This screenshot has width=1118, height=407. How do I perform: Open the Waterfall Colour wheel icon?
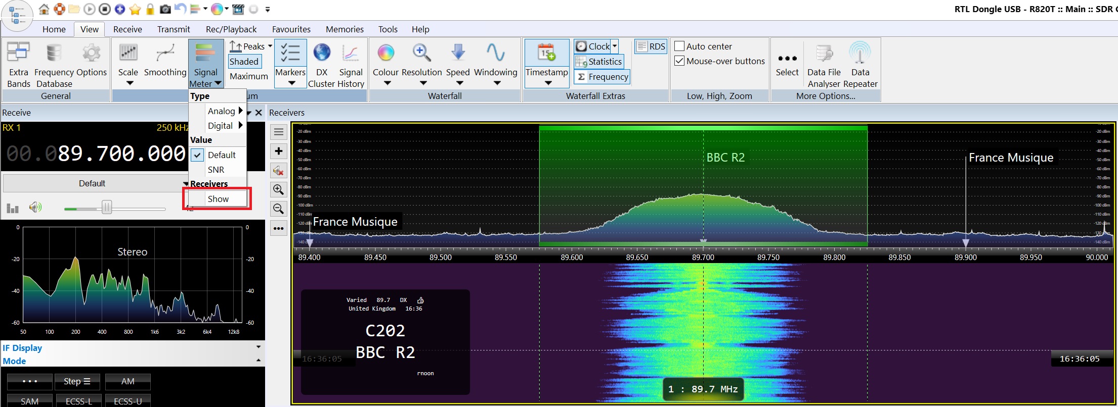[385, 53]
